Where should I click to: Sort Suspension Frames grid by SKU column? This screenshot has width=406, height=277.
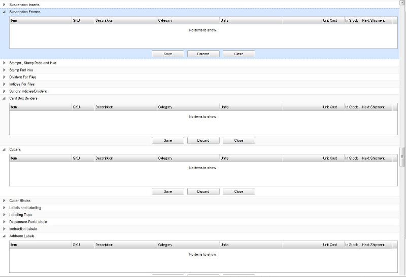(82, 21)
